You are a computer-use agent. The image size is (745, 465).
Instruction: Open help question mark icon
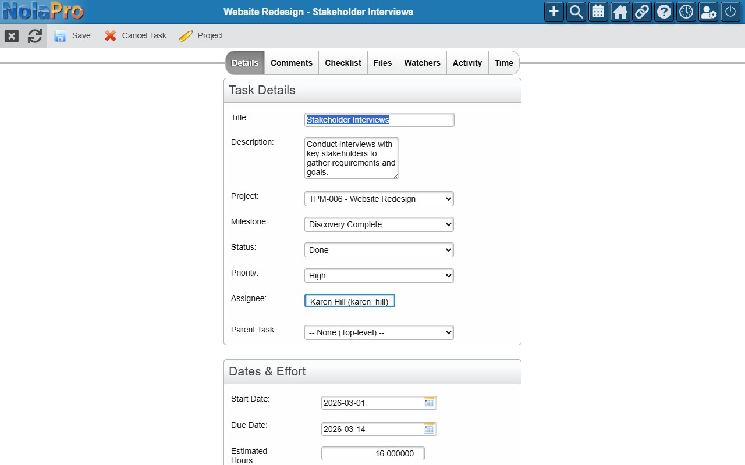click(x=664, y=12)
